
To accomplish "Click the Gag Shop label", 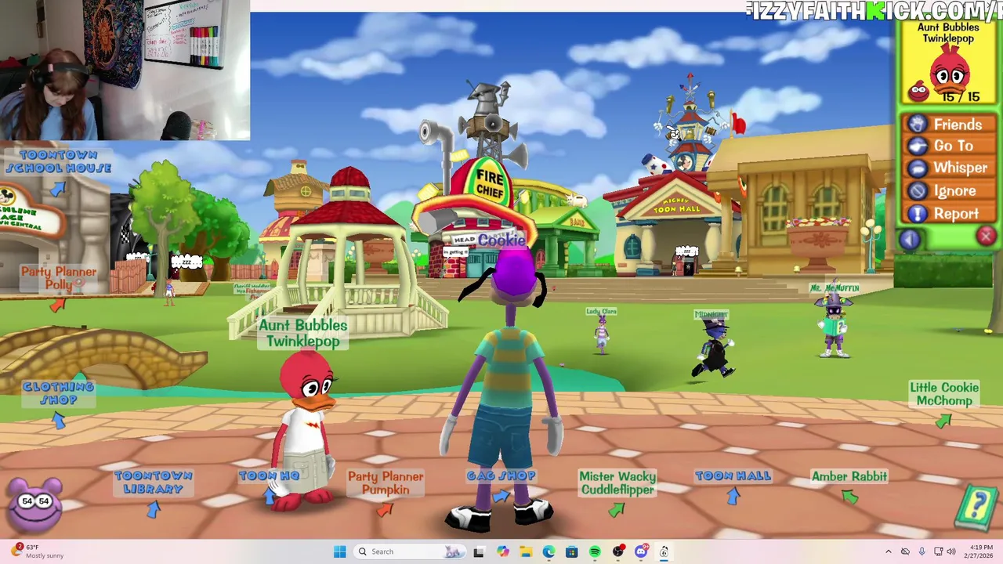I will pos(501,475).
